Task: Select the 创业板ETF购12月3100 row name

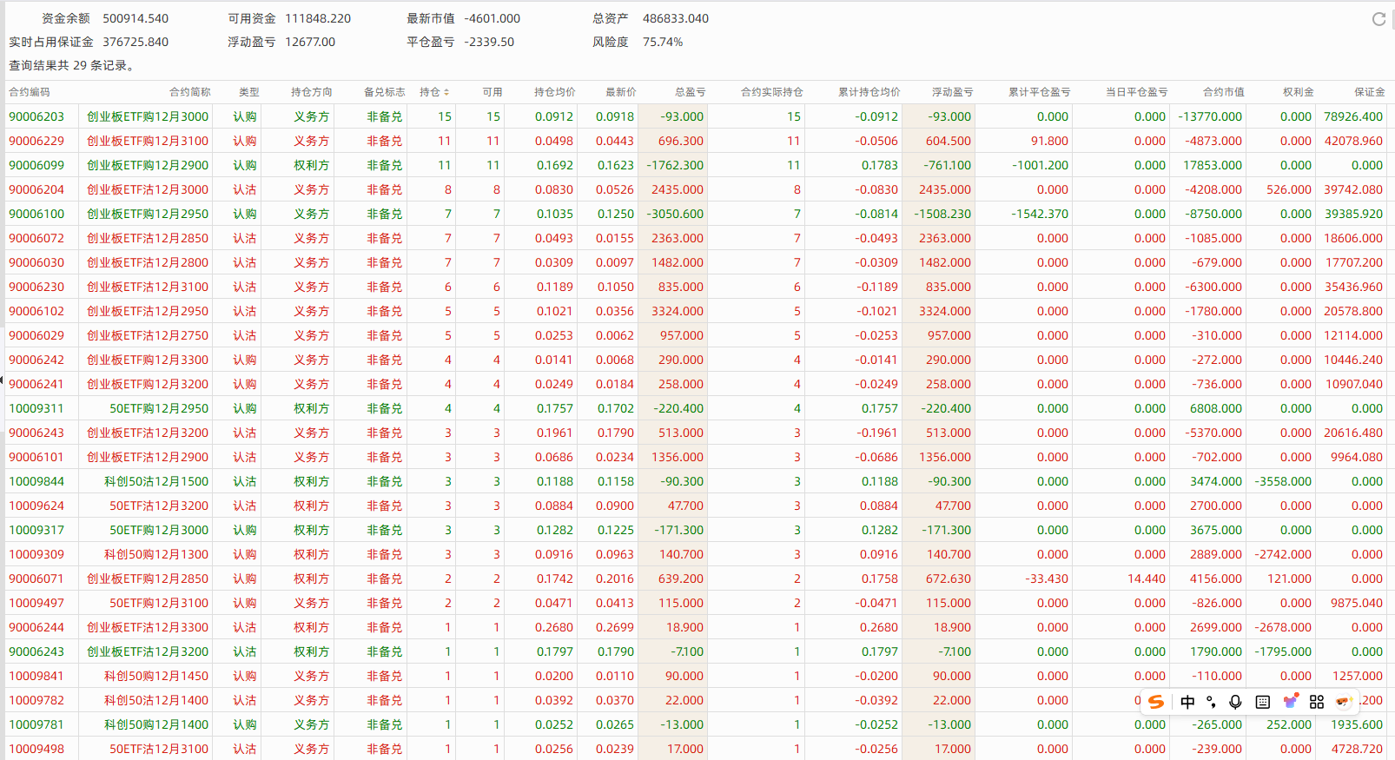Action: [147, 141]
